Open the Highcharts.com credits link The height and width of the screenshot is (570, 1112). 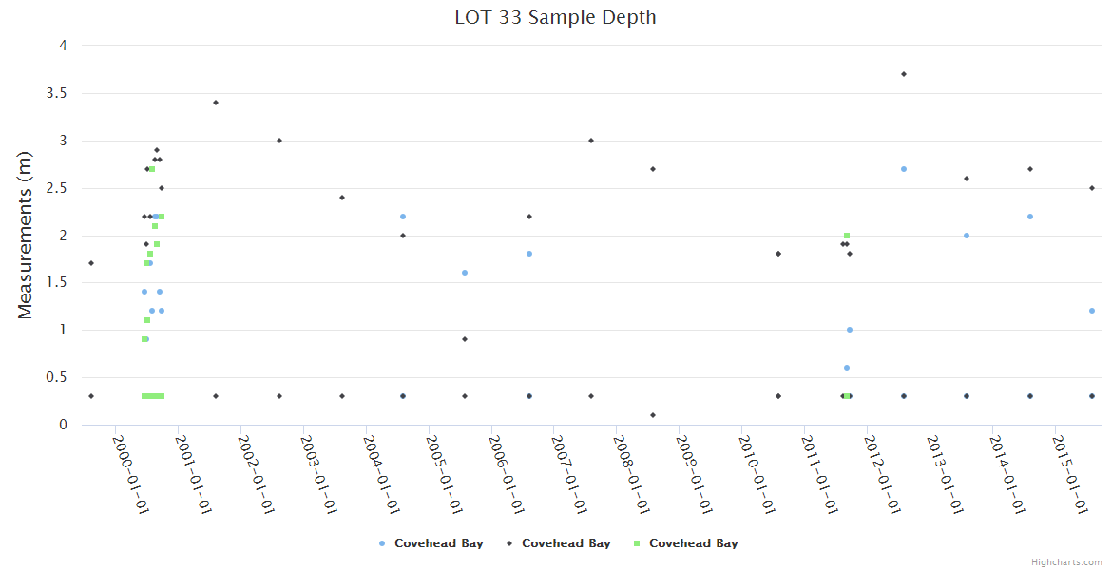coord(1066,562)
